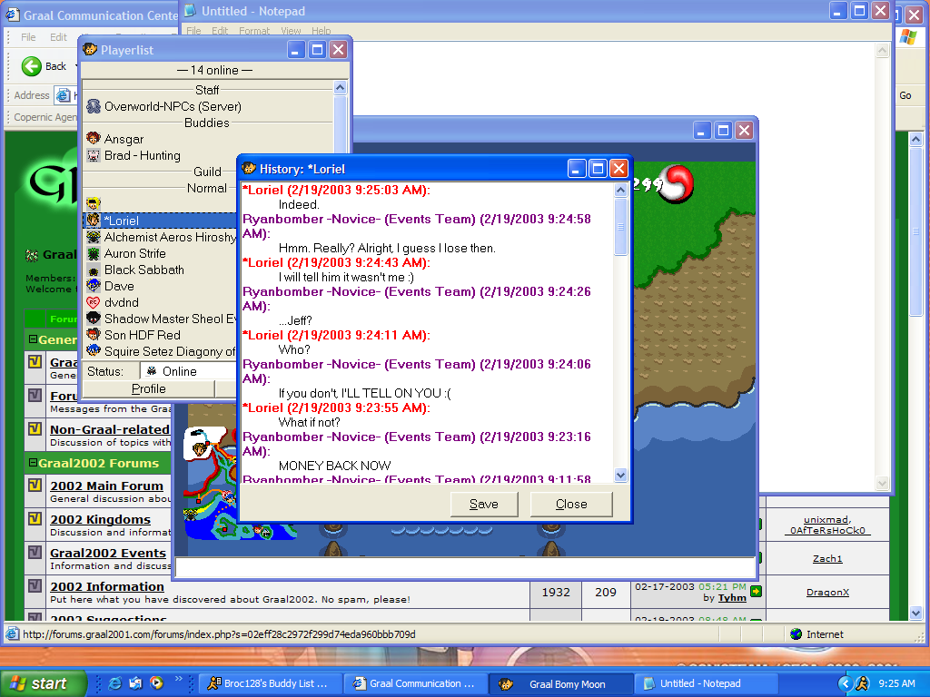The width and height of the screenshot is (930, 697).
Task: Open the Status dropdown showing Online
Action: click(186, 371)
